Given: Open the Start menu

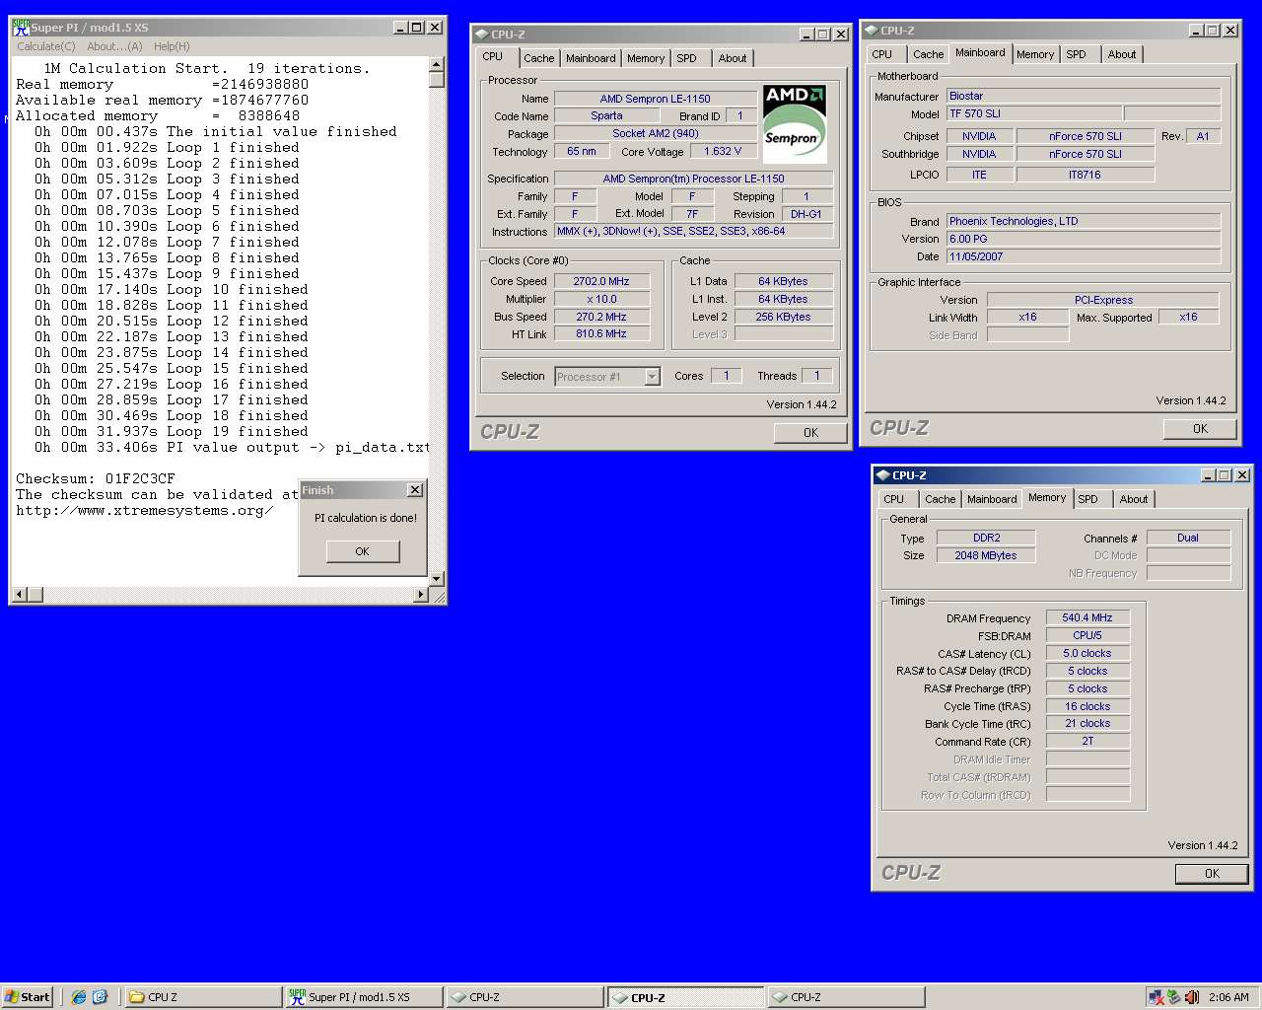Looking at the screenshot, I should 27,997.
